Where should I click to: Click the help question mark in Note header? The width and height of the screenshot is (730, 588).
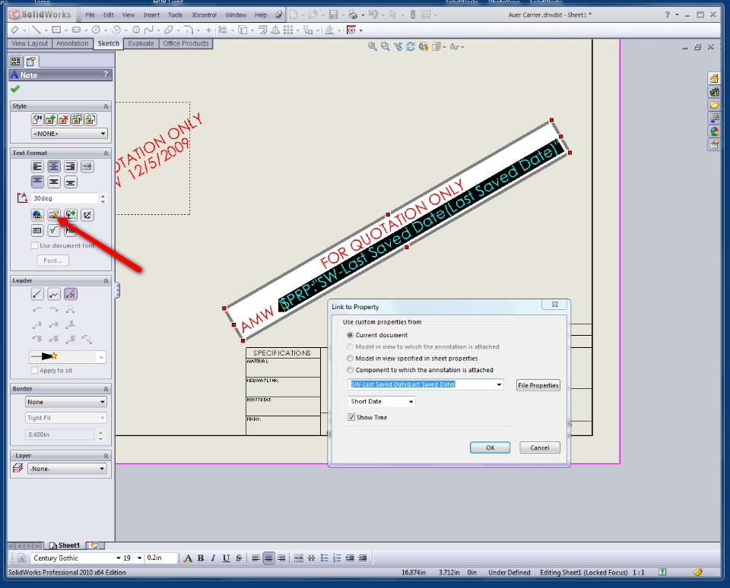point(106,74)
